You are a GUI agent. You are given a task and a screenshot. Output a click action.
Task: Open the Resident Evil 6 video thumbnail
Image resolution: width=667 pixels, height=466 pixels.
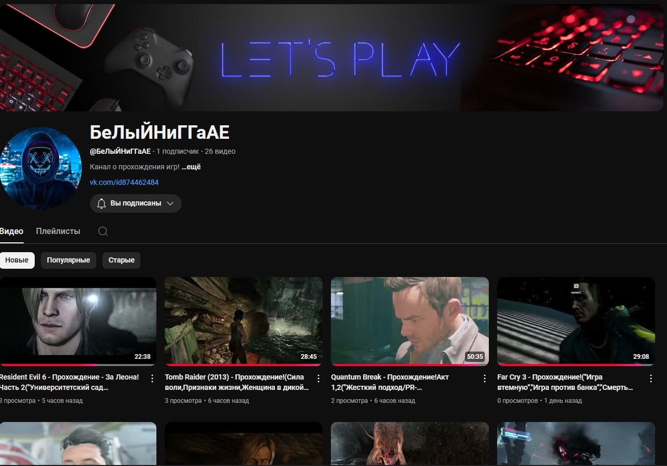click(x=78, y=322)
